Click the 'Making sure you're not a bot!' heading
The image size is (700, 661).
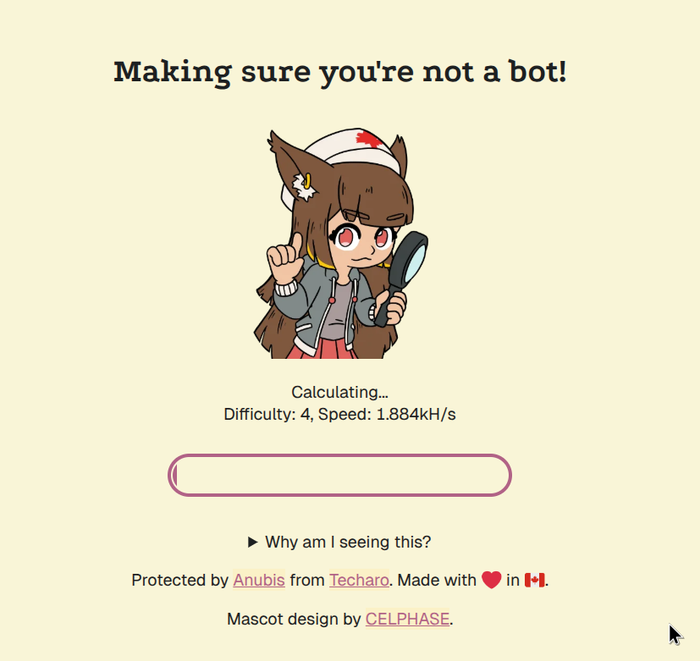click(x=340, y=72)
